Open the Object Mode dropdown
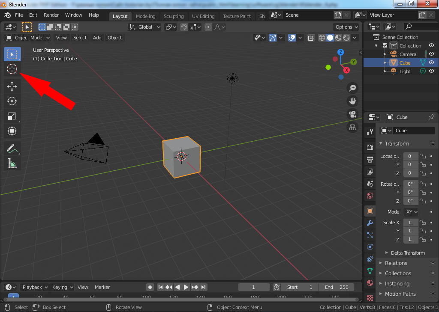This screenshot has height=312, width=439. tap(28, 38)
